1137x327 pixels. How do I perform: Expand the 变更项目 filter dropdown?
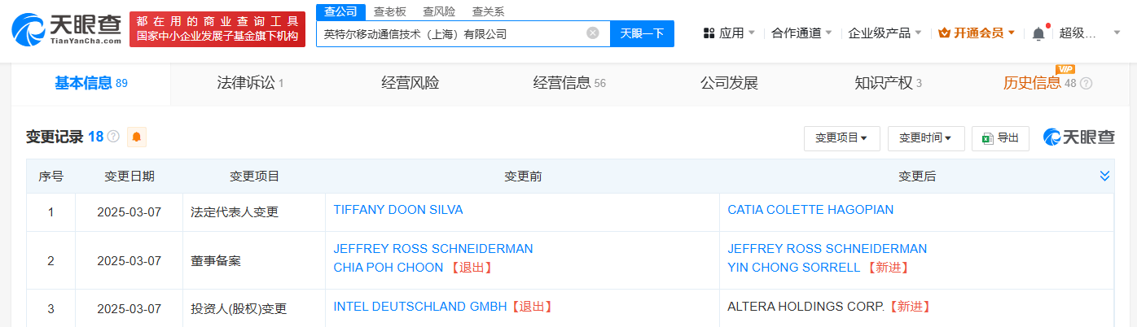tap(841, 138)
